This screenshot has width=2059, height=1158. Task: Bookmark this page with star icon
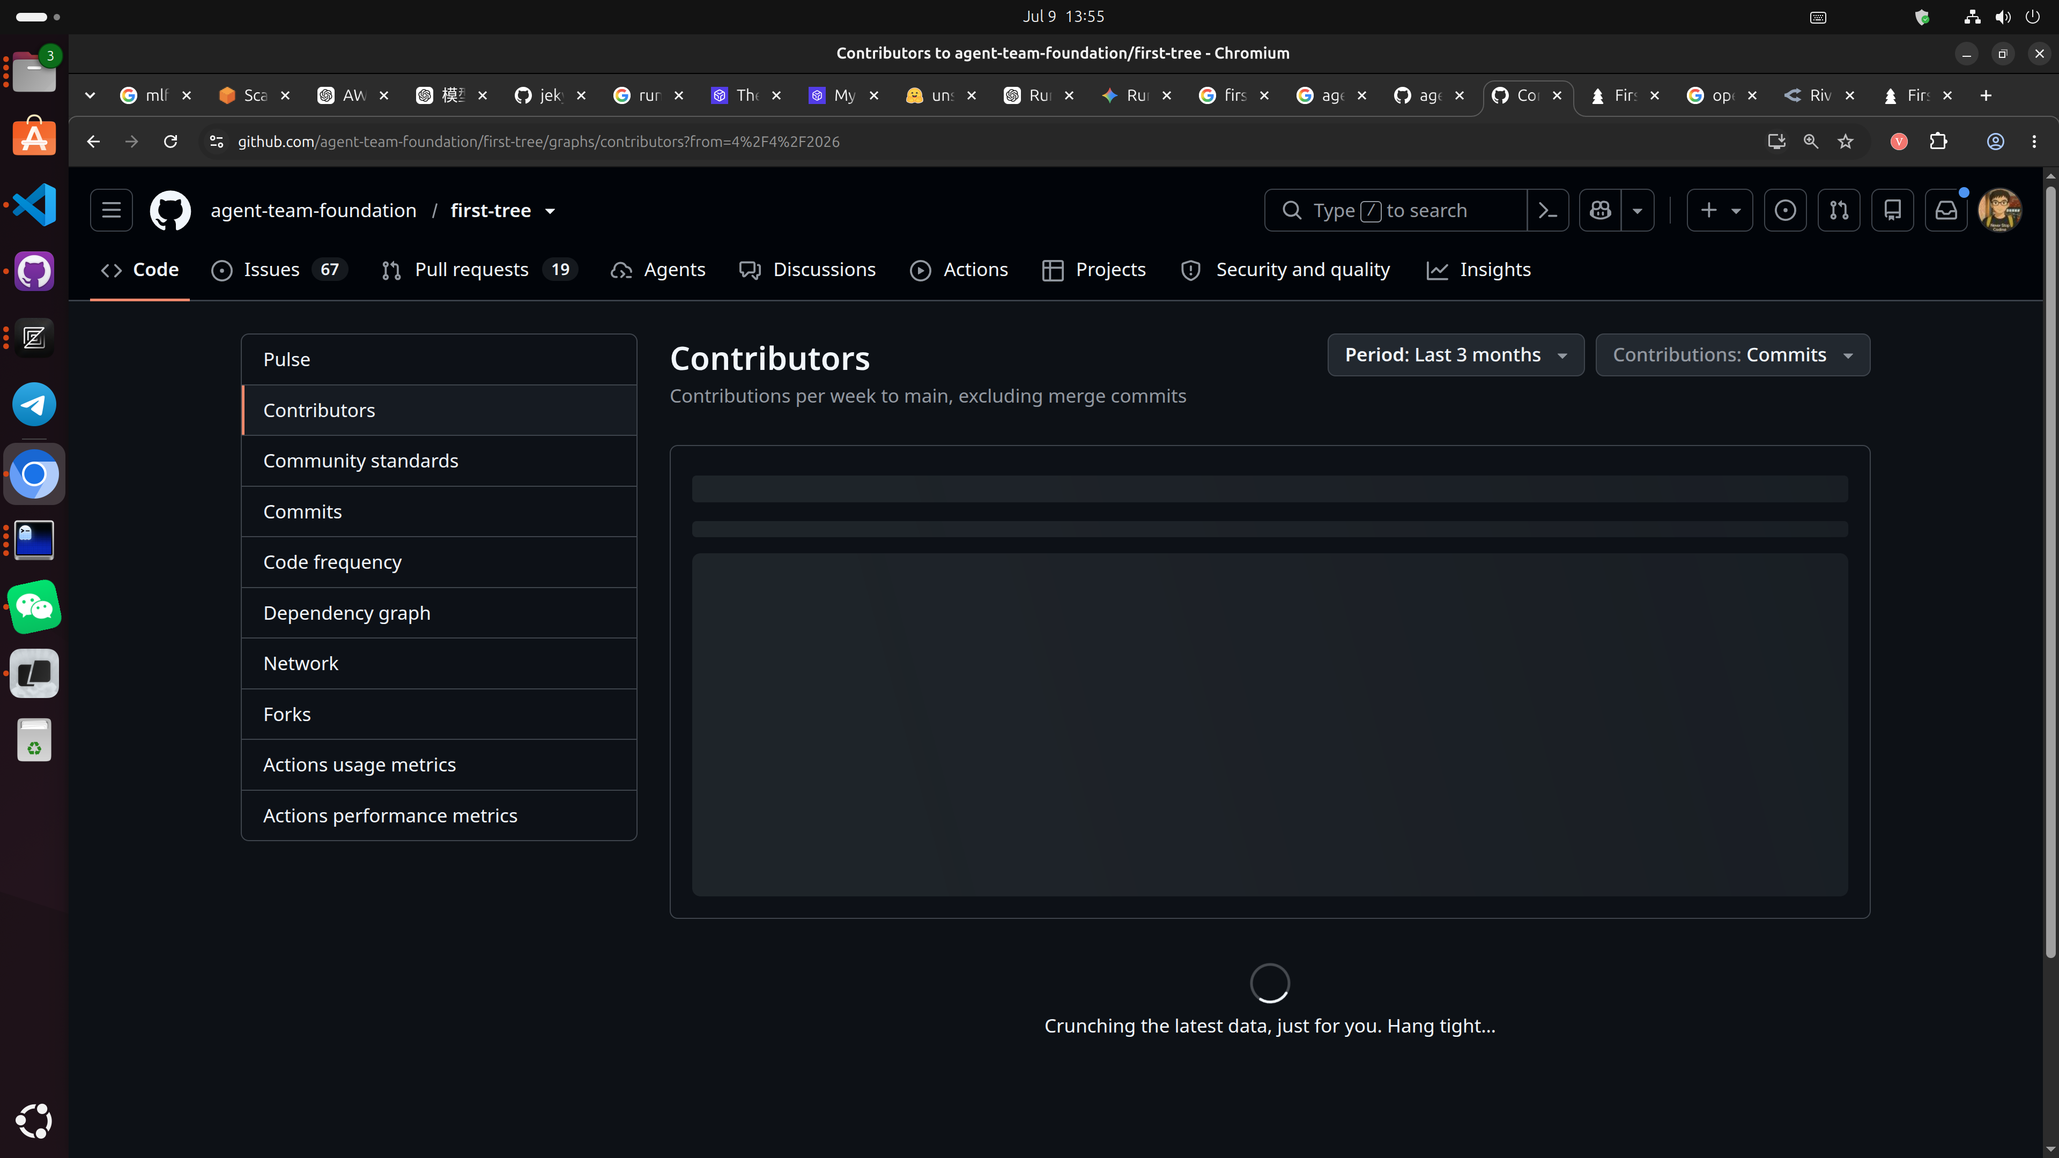(x=1845, y=142)
